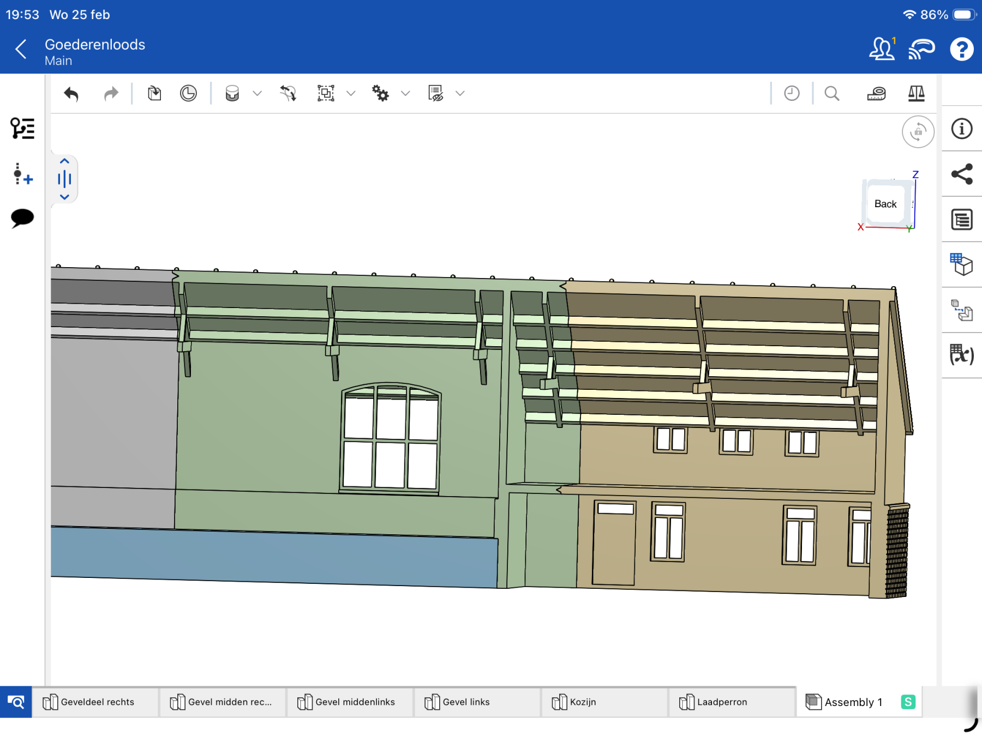
Task: Expand dropdown next to cylinder insert tool
Action: (x=258, y=94)
